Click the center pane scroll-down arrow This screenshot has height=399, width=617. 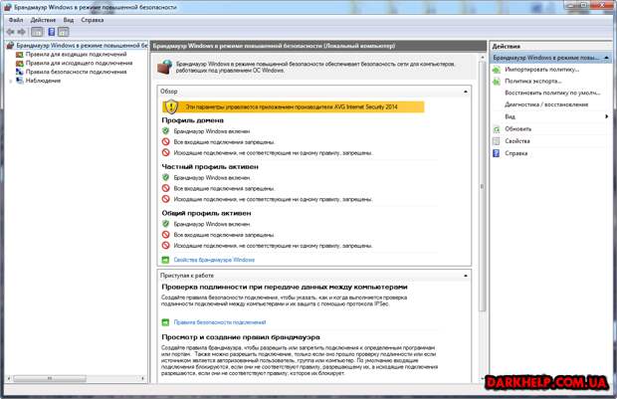tap(483, 379)
